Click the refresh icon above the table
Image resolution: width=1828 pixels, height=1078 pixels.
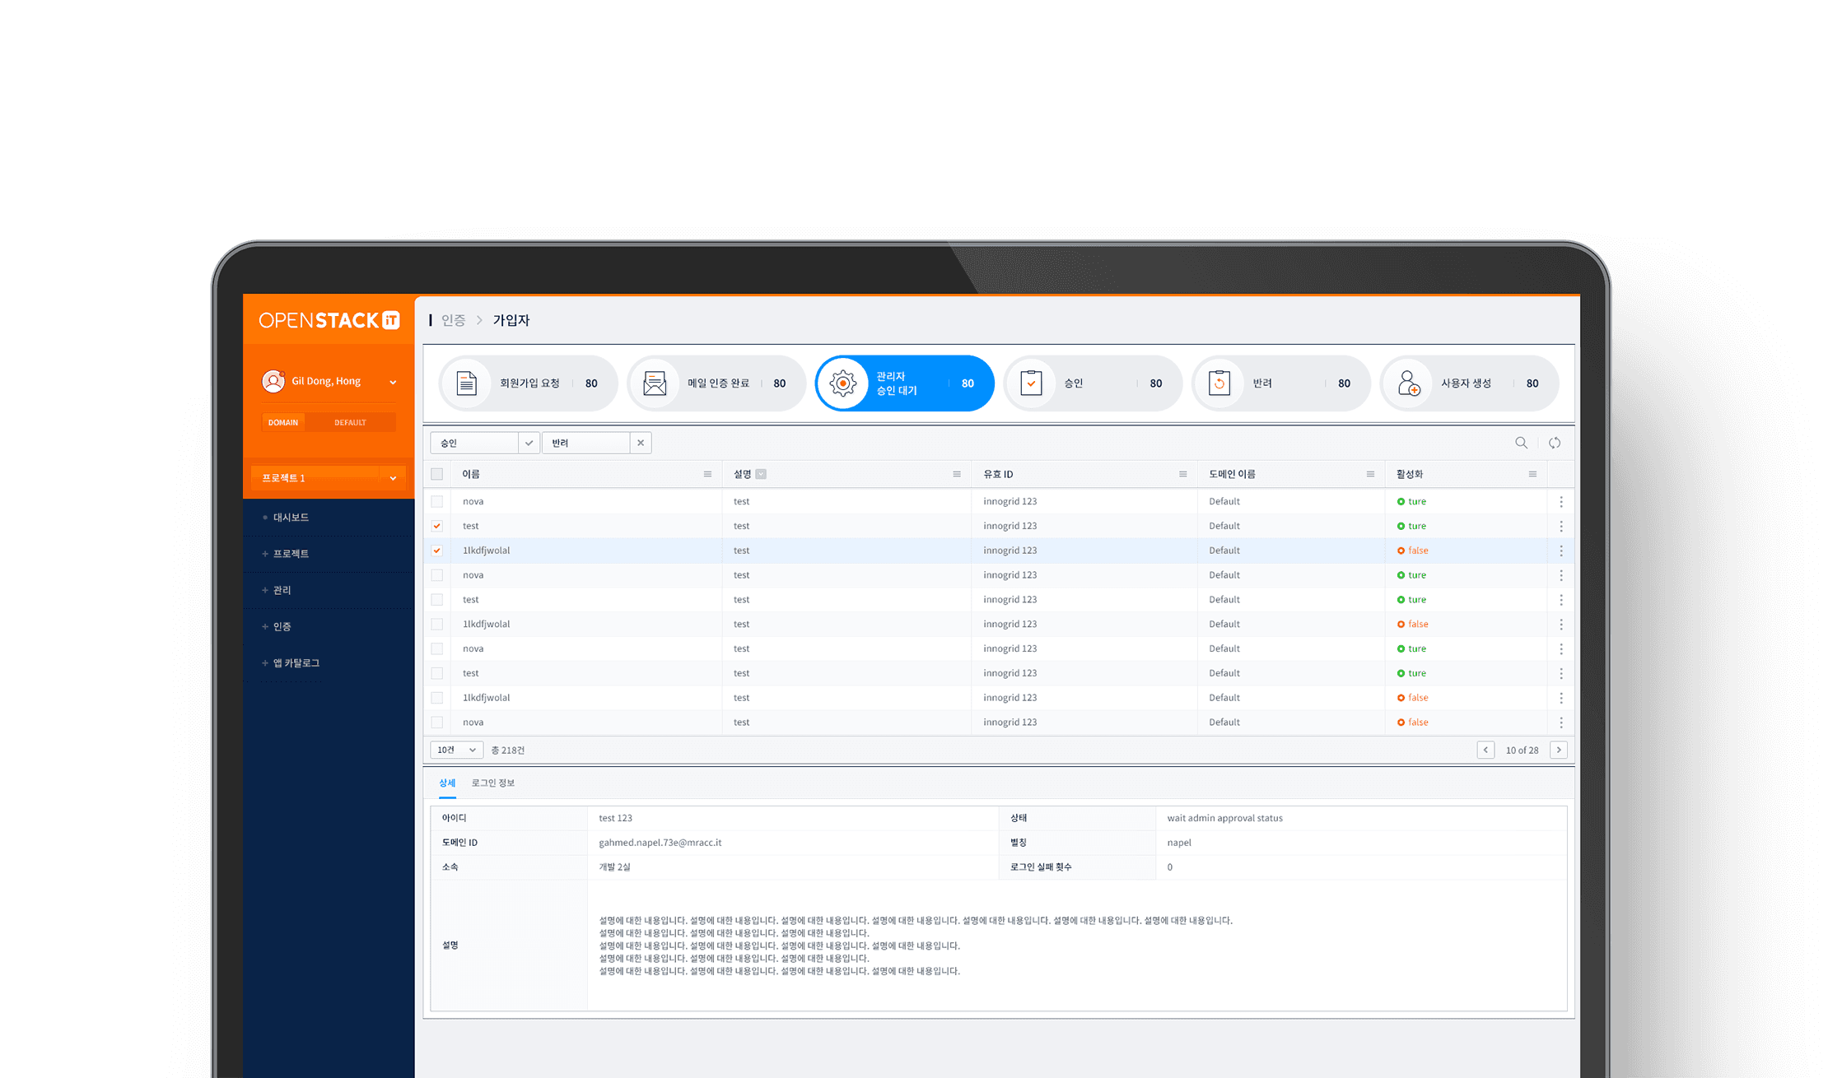(x=1555, y=443)
